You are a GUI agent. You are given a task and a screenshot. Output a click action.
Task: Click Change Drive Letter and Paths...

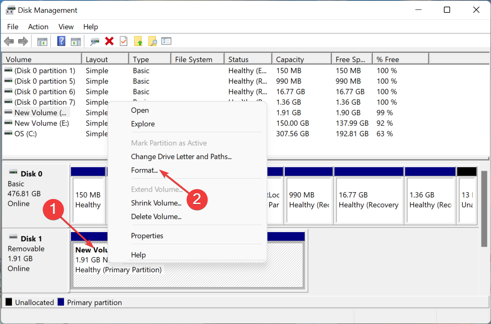coord(181,157)
